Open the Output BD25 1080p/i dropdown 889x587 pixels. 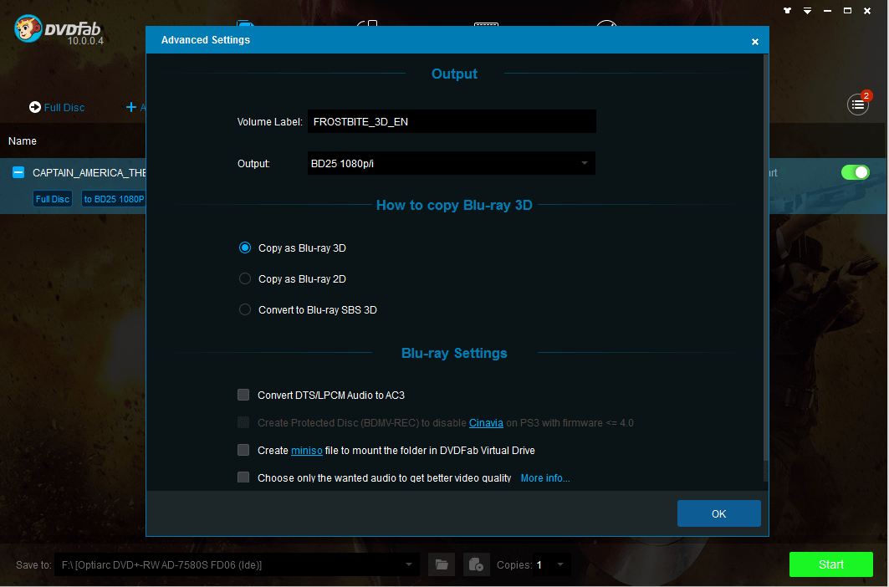[452, 163]
